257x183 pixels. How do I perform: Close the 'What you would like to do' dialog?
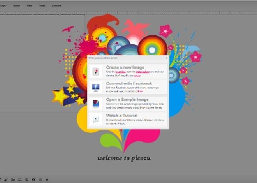pyautogui.click(x=167, y=58)
